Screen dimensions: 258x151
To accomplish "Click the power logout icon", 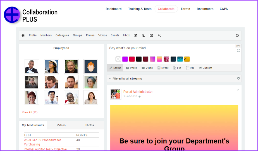I will (237, 35).
